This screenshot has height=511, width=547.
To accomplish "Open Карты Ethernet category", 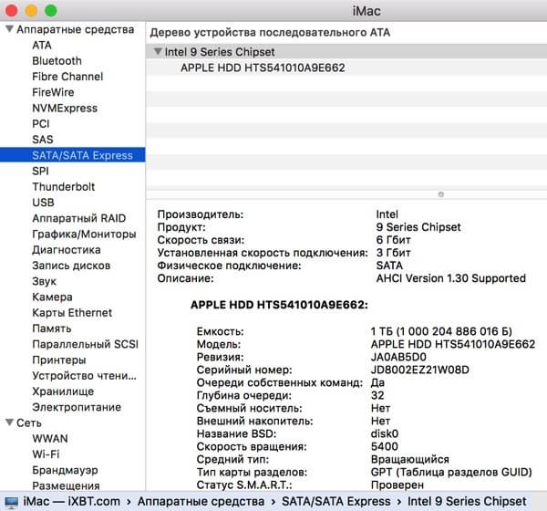I will tap(72, 313).
